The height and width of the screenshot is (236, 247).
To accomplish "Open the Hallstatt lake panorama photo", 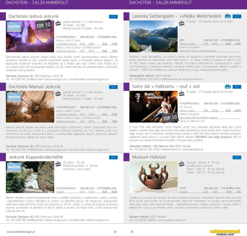I will tap(153, 36).
